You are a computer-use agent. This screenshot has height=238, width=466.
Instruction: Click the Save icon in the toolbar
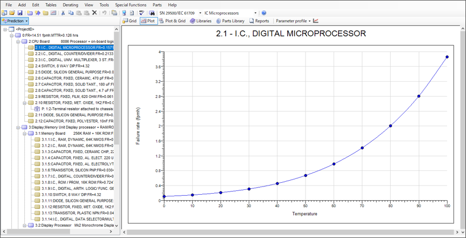pyautogui.click(x=20, y=13)
